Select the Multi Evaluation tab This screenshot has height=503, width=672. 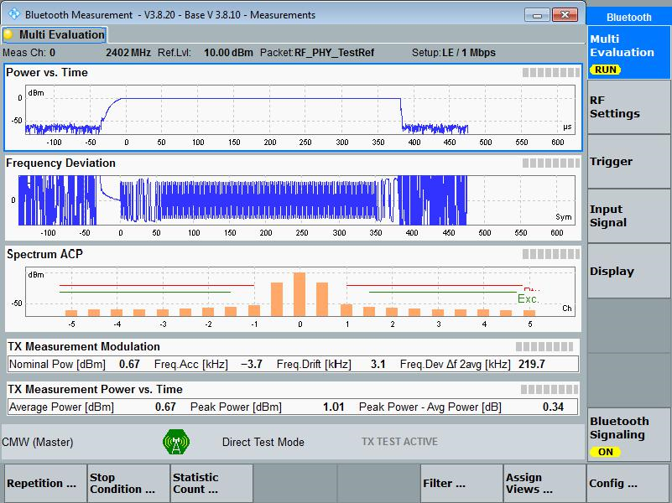(x=55, y=34)
